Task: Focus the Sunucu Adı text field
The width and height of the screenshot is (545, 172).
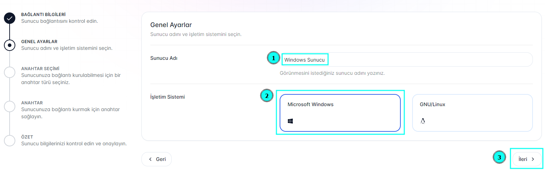Action: (x=406, y=60)
